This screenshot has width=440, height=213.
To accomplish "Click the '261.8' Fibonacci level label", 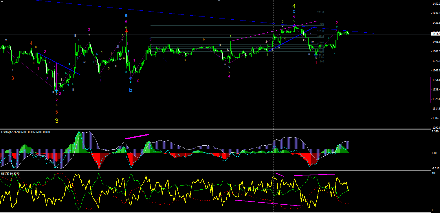I will (320, 13).
